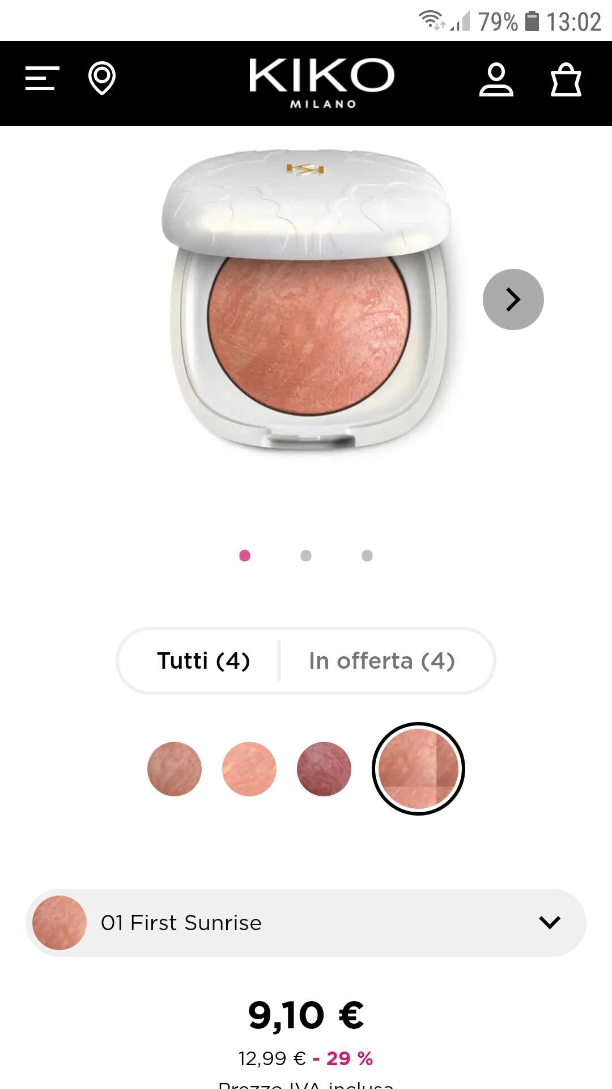Image resolution: width=612 pixels, height=1089 pixels.
Task: Tap the 9,10 € price
Action: click(306, 1015)
